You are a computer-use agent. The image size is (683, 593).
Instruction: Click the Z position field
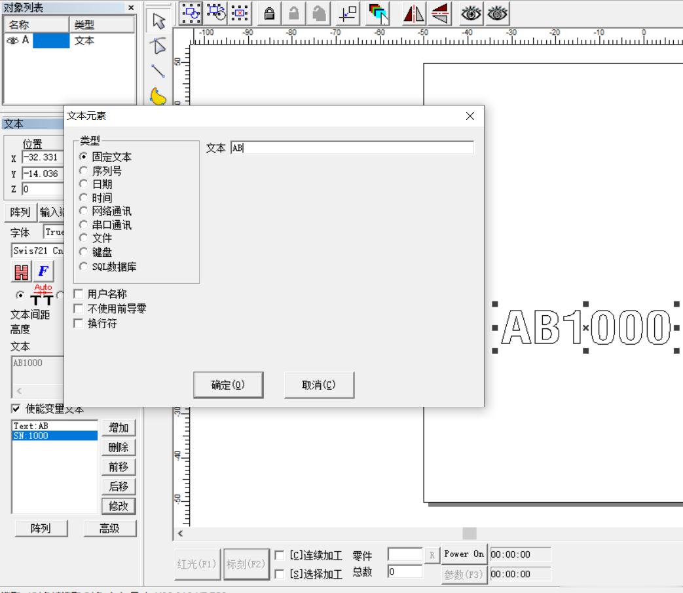[43, 189]
